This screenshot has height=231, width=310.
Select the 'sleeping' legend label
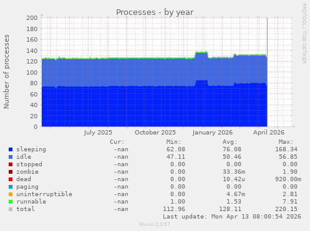(x=31, y=149)
